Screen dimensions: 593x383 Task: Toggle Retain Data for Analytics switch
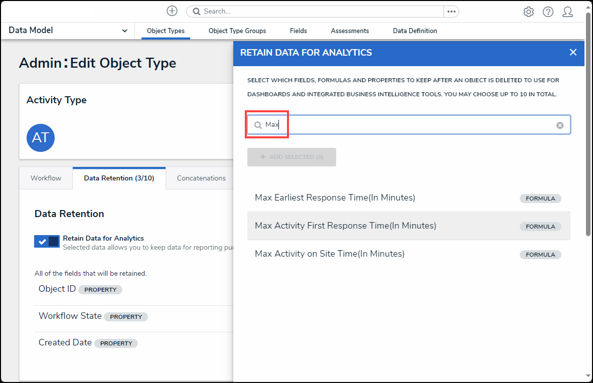(47, 242)
